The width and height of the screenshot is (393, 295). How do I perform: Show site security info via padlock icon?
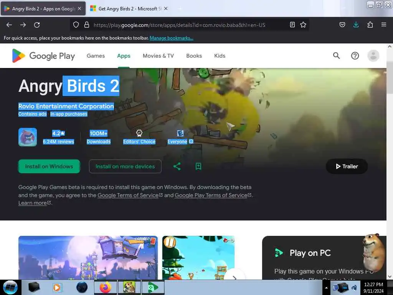coord(87,25)
